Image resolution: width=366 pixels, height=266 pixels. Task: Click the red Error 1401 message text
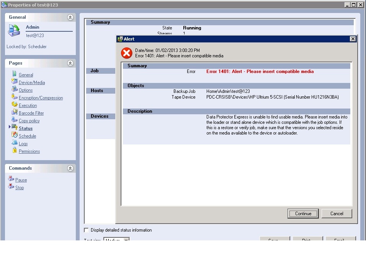pyautogui.click(x=260, y=71)
